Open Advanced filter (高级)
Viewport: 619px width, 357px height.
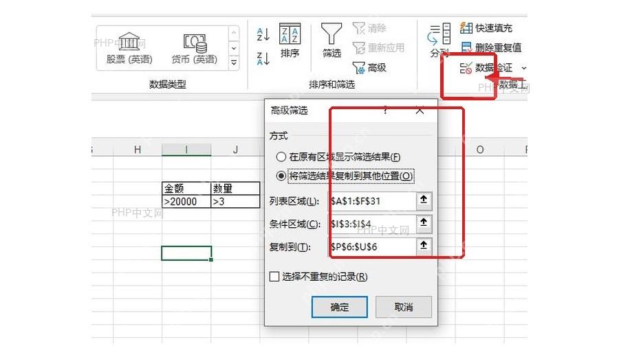(369, 68)
